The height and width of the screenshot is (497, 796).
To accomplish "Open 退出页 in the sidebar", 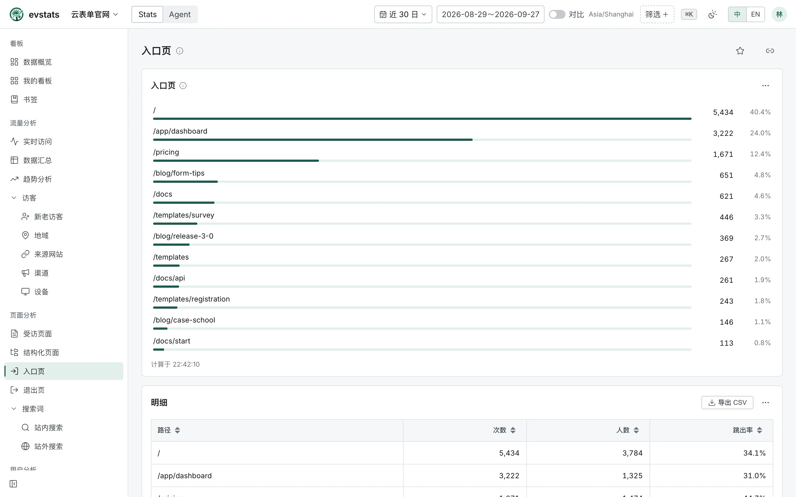I will 64,390.
